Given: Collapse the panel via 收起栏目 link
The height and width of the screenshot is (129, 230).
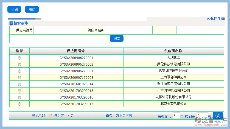Looking at the screenshot, I should (x=213, y=19).
